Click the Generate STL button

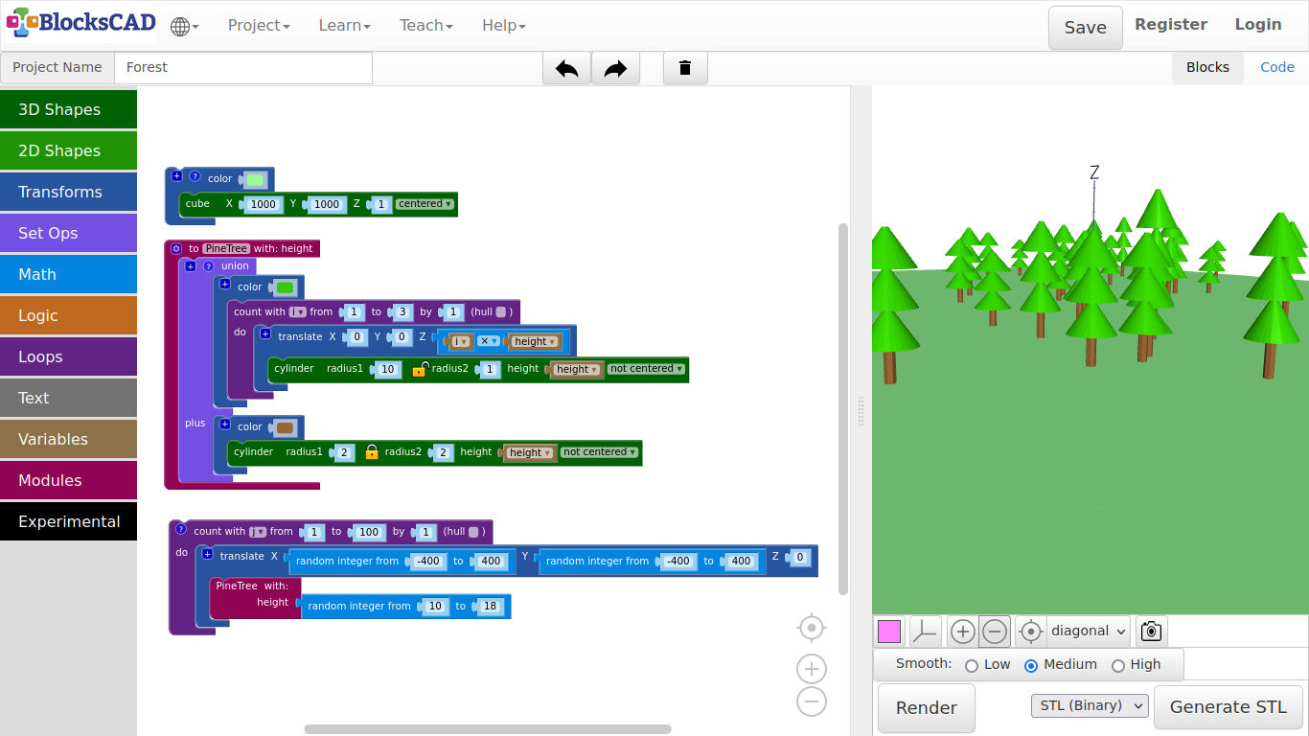[x=1228, y=707]
